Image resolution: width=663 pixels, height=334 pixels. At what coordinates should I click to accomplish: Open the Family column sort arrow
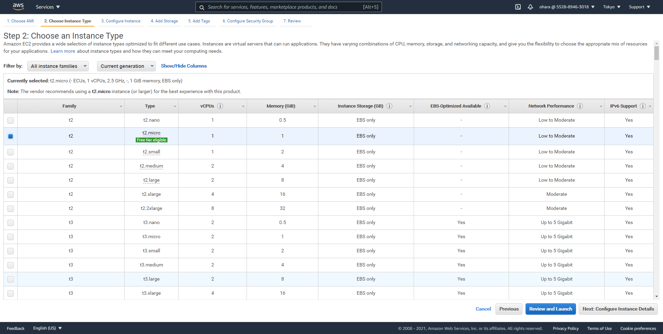tap(121, 107)
